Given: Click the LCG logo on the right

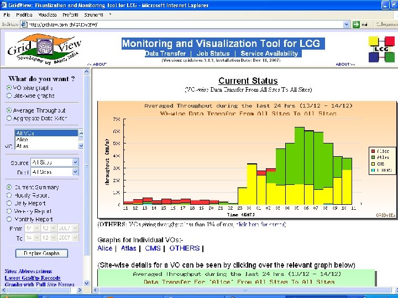Looking at the screenshot, I should coord(381,49).
